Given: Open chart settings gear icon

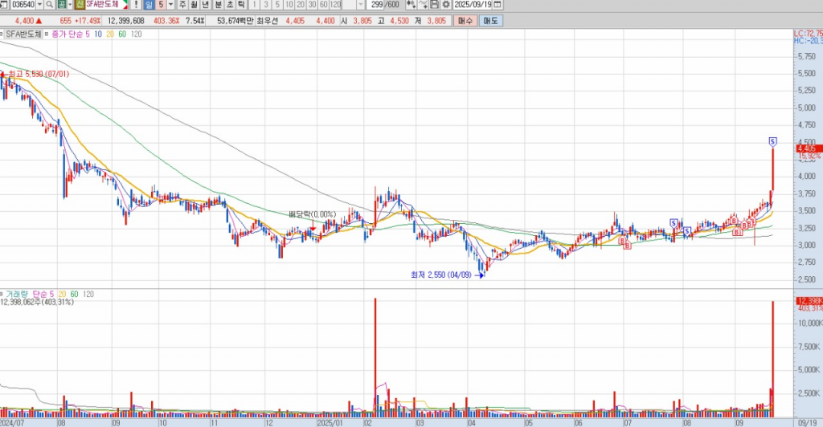Looking at the screenshot, I should coord(446,5).
